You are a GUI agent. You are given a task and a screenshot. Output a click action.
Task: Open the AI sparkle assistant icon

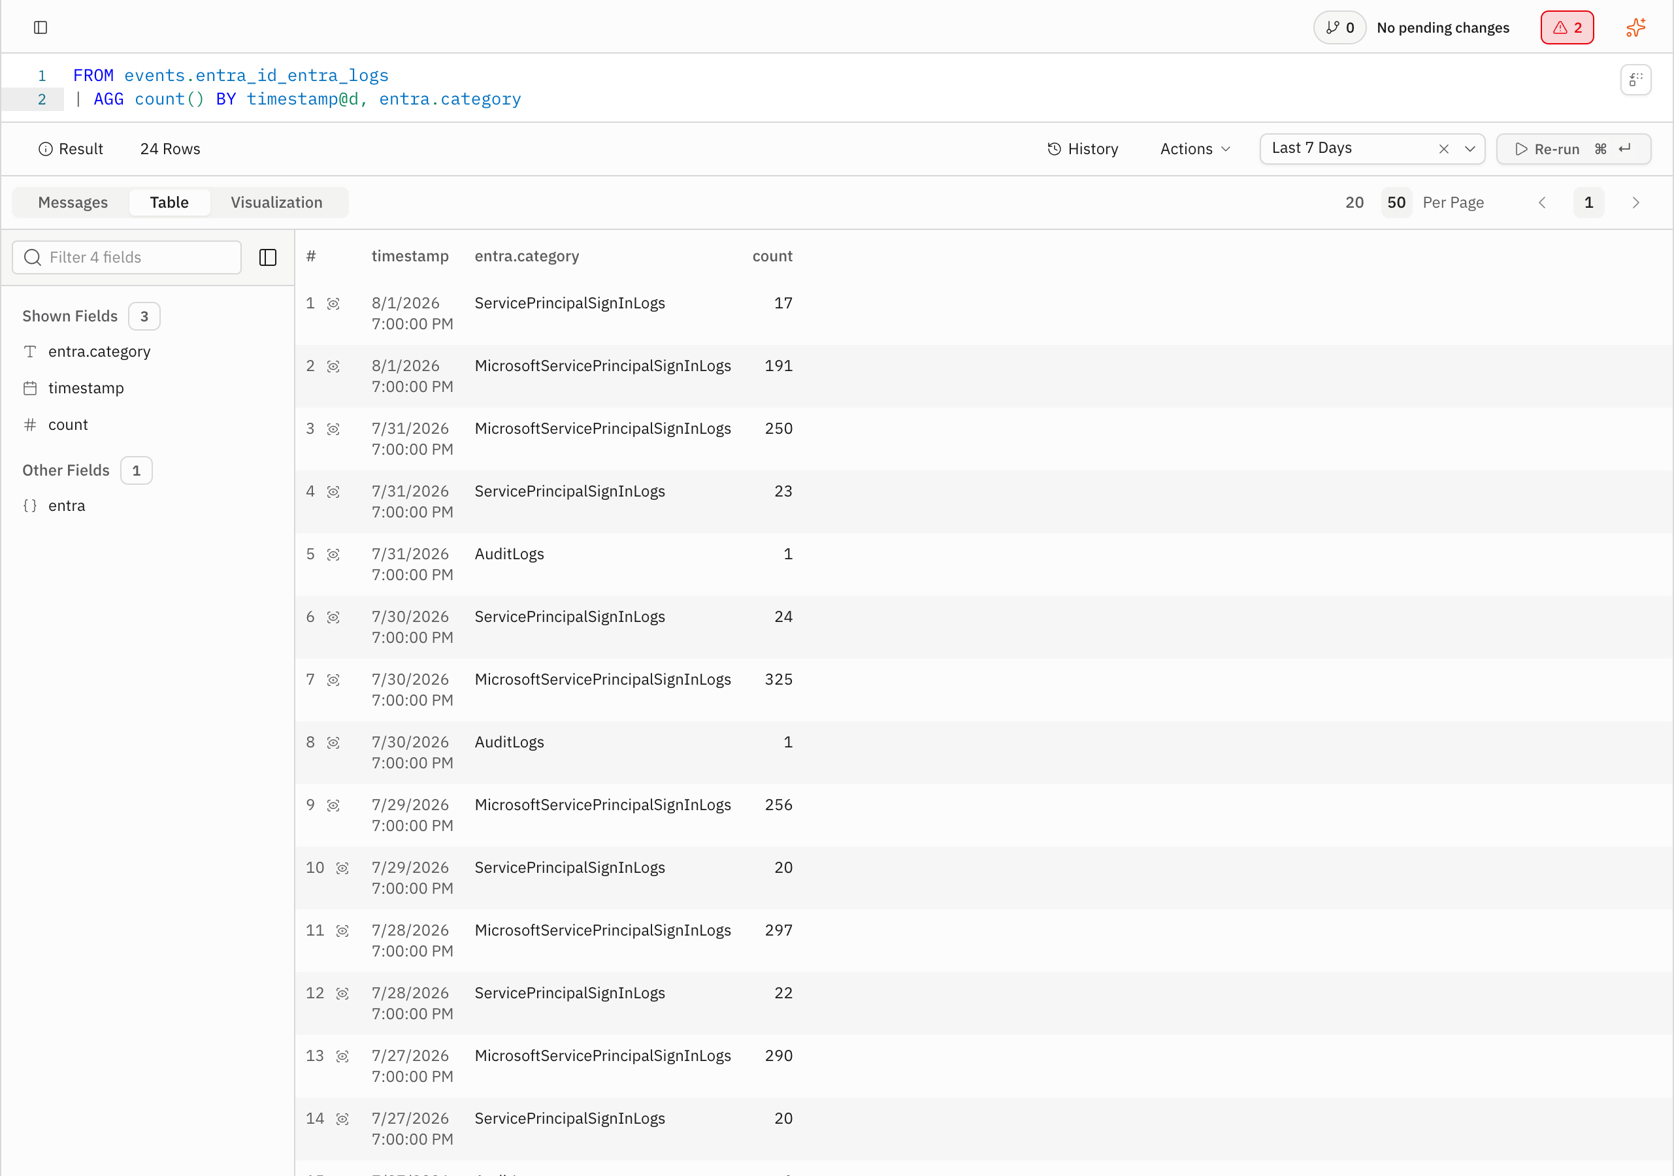click(1635, 27)
